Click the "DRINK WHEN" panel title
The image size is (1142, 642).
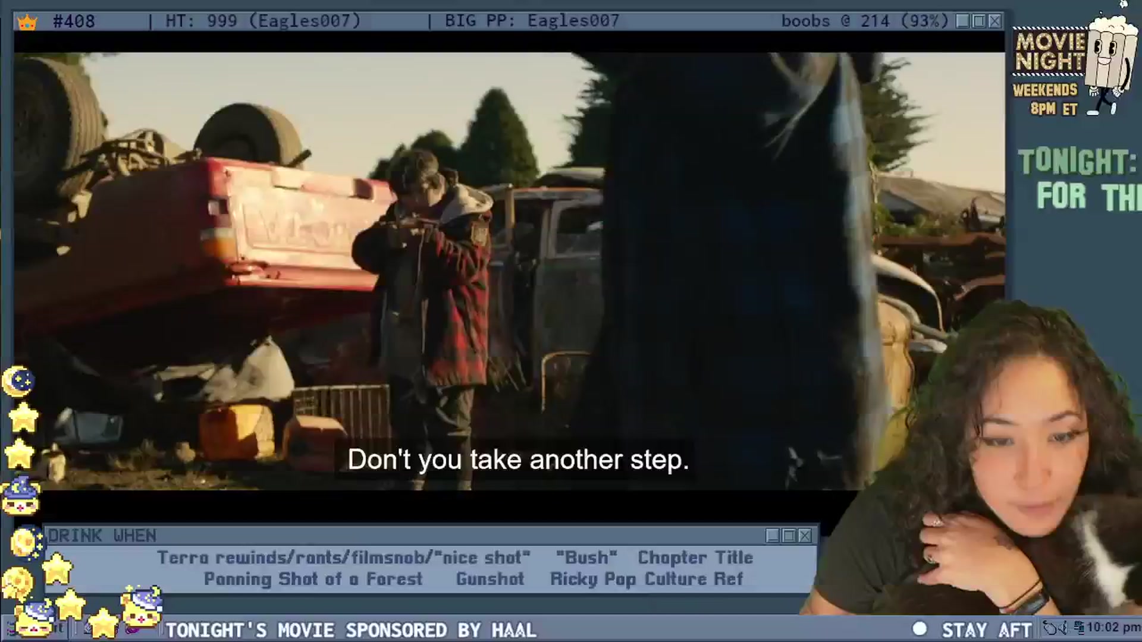pyautogui.click(x=102, y=536)
